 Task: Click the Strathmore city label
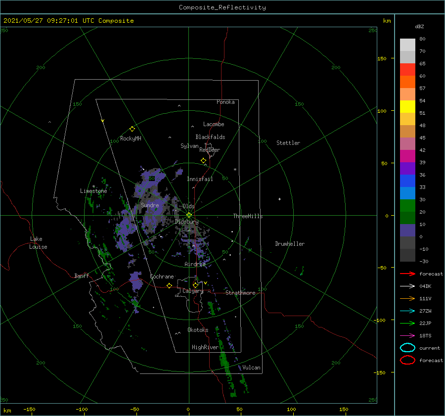click(x=240, y=293)
